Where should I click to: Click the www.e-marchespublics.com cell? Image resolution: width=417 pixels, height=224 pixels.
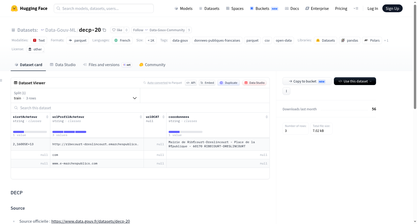[x=97, y=163]
